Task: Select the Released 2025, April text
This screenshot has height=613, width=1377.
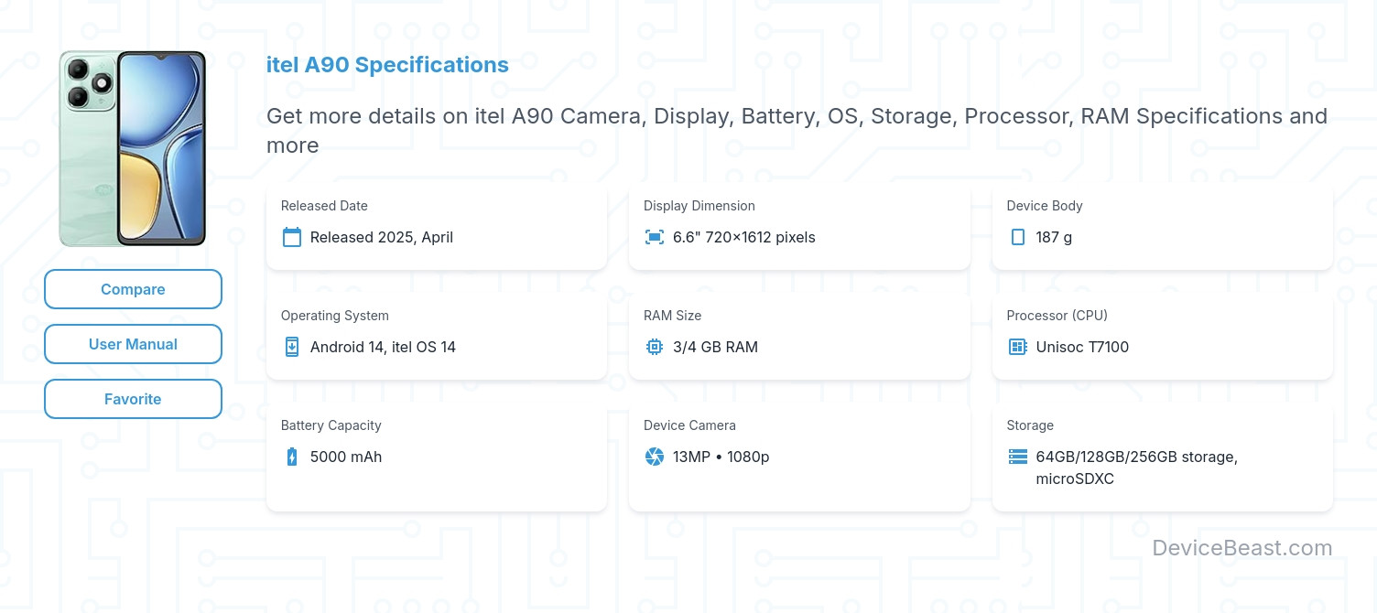Action: coord(382,237)
